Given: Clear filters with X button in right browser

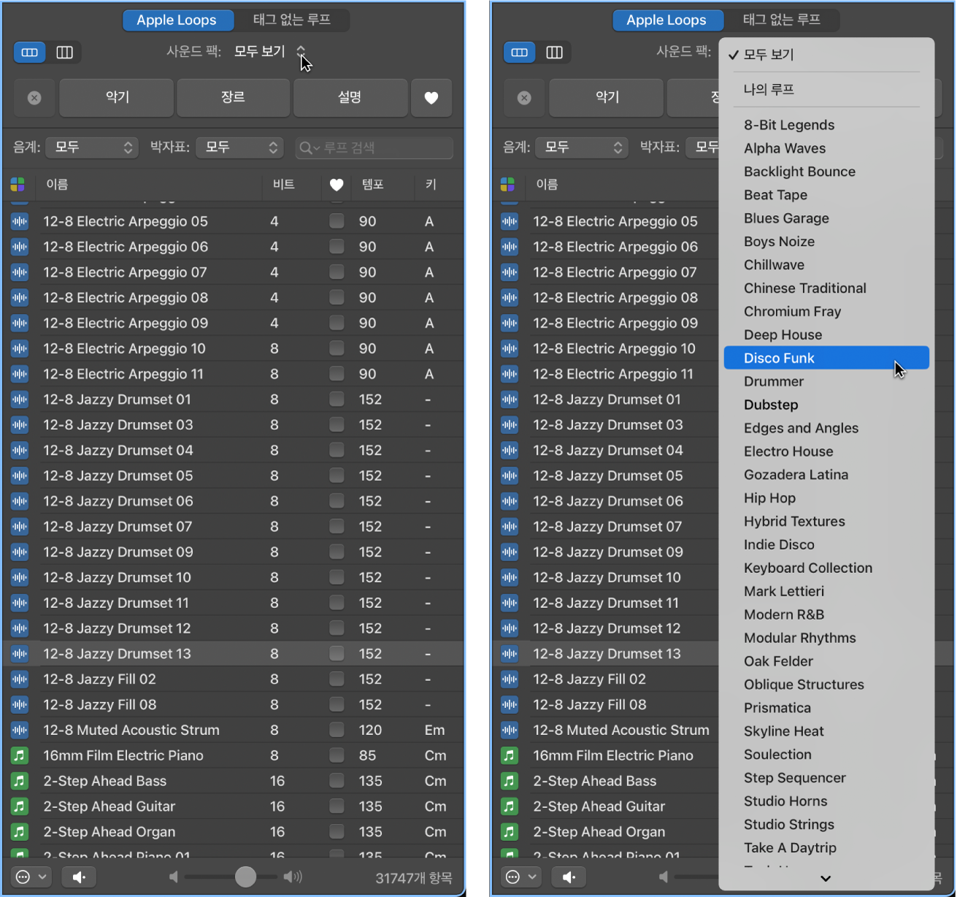Looking at the screenshot, I should point(524,98).
